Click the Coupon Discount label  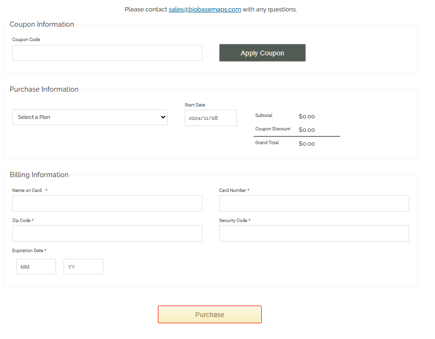[273, 129]
